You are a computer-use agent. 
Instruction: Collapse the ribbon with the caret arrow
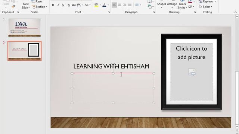[x=236, y=12]
